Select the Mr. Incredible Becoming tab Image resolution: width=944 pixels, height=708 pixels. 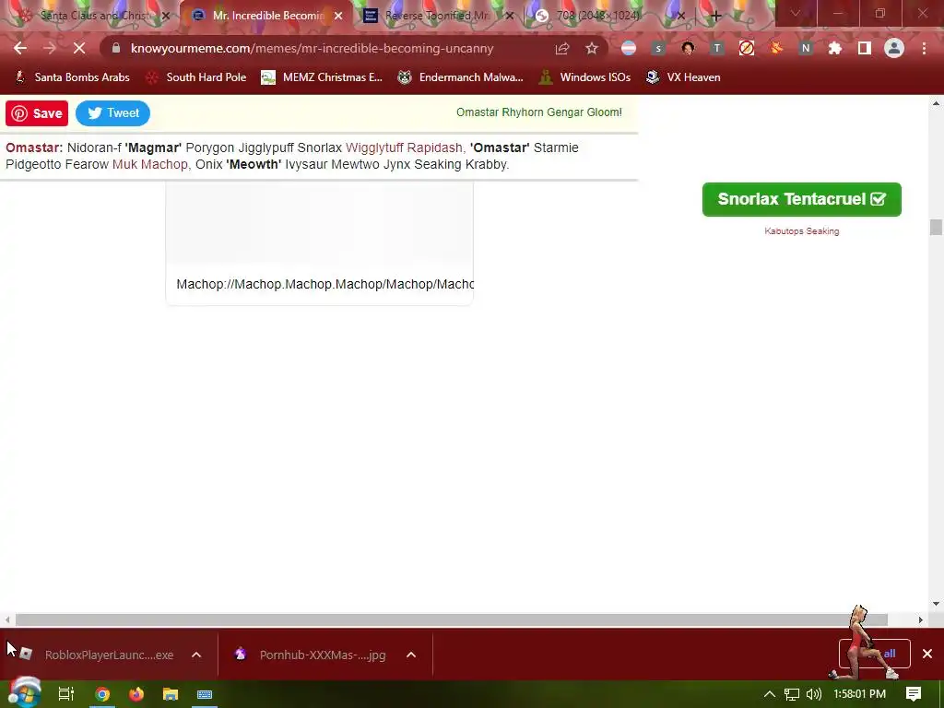[x=265, y=16]
